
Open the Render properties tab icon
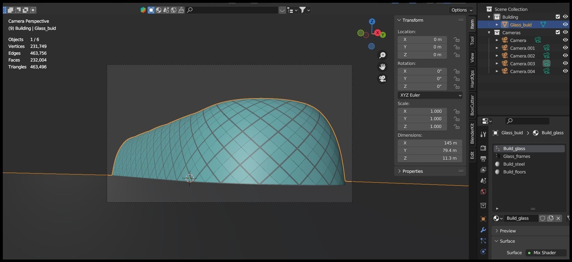click(x=483, y=148)
